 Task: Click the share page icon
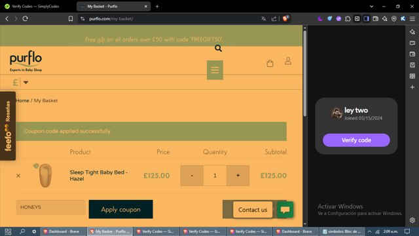tap(274, 19)
